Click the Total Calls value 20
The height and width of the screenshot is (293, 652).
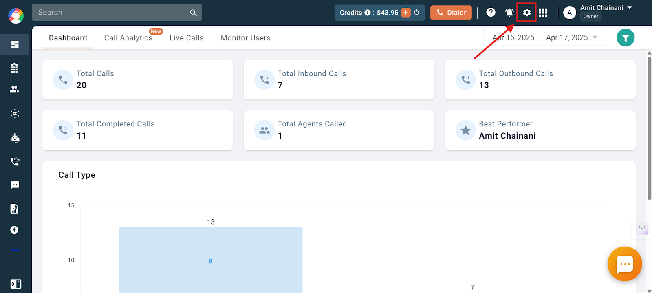tap(81, 85)
